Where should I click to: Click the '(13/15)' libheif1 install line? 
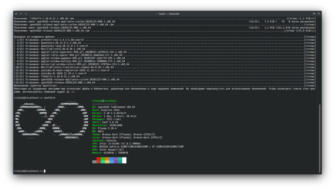(x=165, y=77)
